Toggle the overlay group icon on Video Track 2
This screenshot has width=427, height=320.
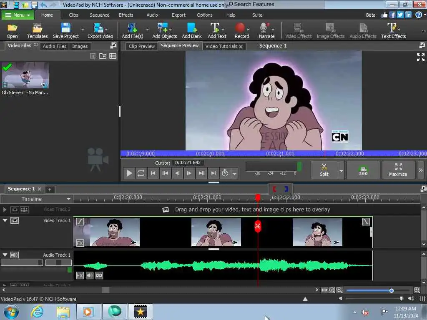click(x=24, y=210)
